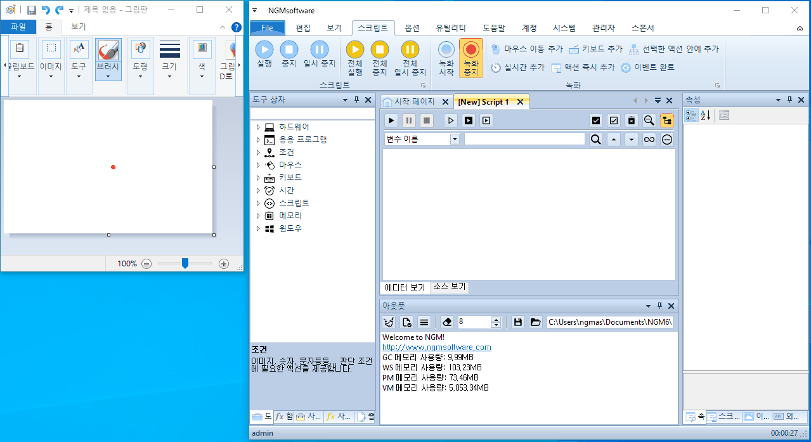The image size is (811, 442).
Task: Expand the 키보드 tree node
Action: [258, 178]
